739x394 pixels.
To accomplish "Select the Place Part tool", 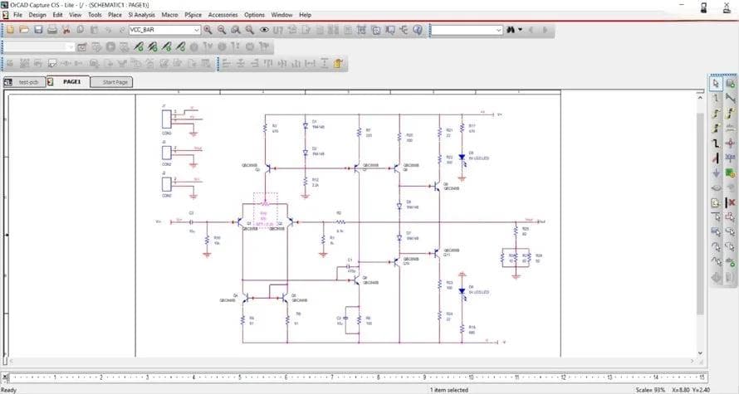I will tap(731, 83).
